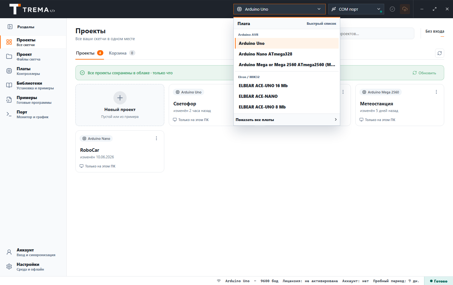Click chip icon in board selector
The image size is (453, 285).
tap(239, 9)
